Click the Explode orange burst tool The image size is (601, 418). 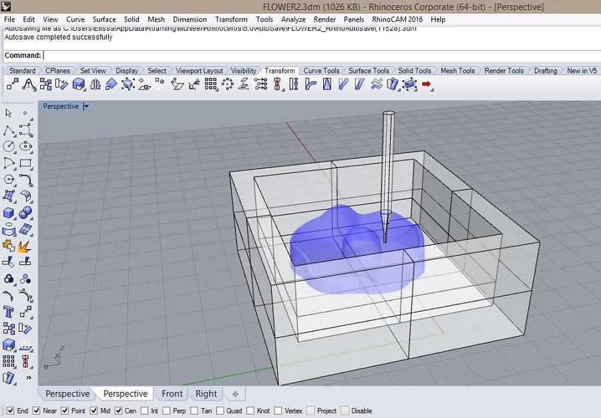[25, 246]
